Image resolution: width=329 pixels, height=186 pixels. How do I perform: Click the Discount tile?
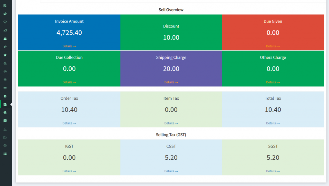(171, 32)
